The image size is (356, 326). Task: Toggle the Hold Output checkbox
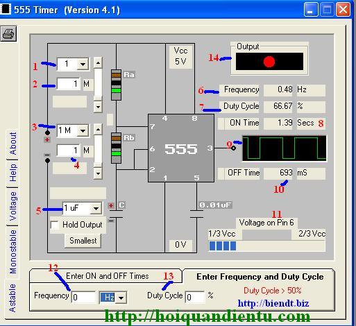(x=55, y=225)
